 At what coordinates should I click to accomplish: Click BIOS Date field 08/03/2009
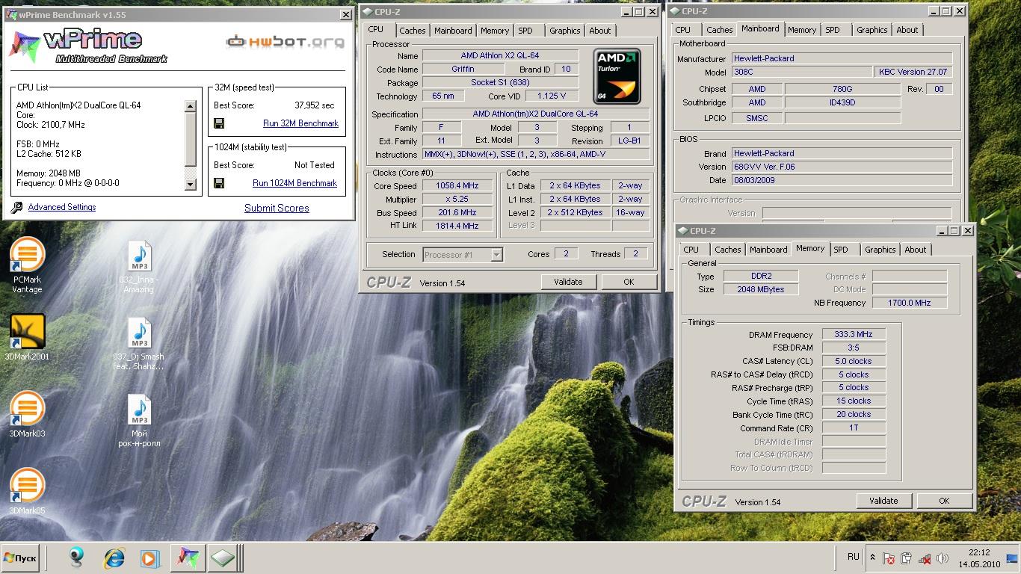tap(842, 180)
